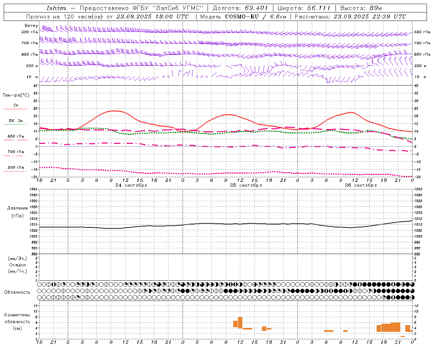The height and width of the screenshot is (345, 432).
Task: Click the "25 сентября" date label
Action: 246,185
